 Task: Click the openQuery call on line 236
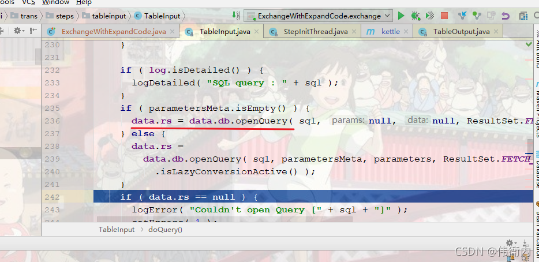pos(261,121)
